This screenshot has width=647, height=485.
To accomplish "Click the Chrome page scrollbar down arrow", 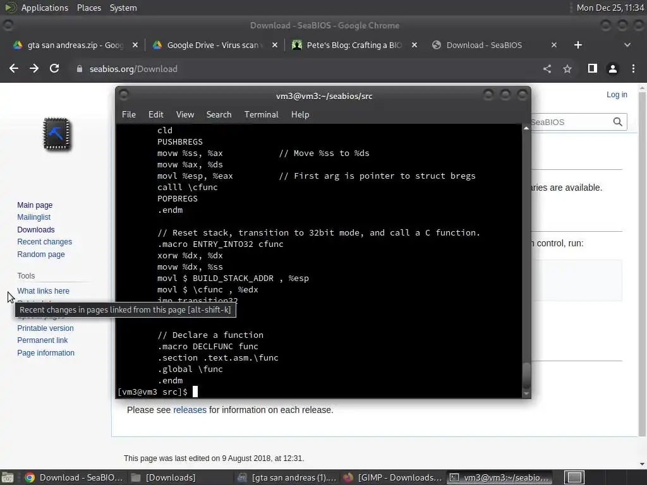I will (642, 464).
